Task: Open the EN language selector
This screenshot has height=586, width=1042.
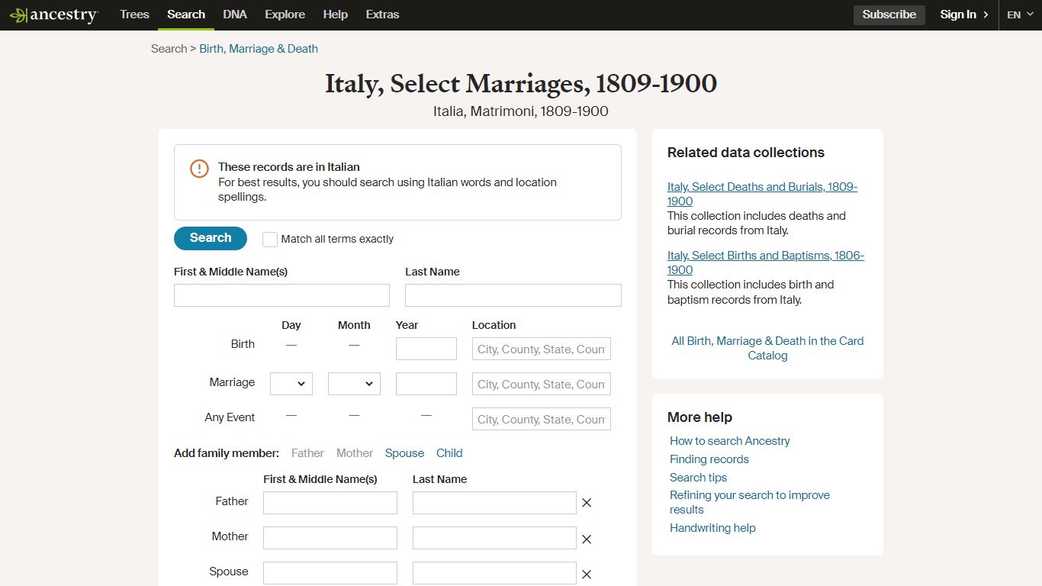Action: click(x=1020, y=14)
